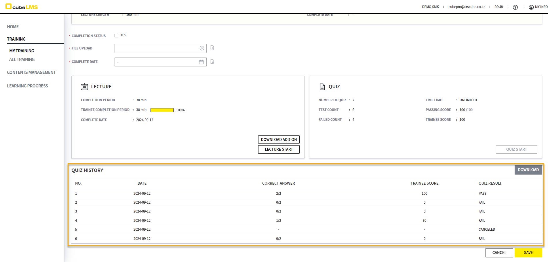Open My Info user profile icon
The image size is (548, 262).
[531, 7]
